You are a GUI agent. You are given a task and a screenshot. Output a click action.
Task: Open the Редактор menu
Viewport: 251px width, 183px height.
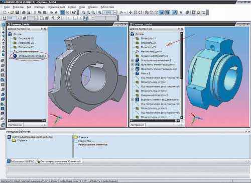click(x=18, y=7)
